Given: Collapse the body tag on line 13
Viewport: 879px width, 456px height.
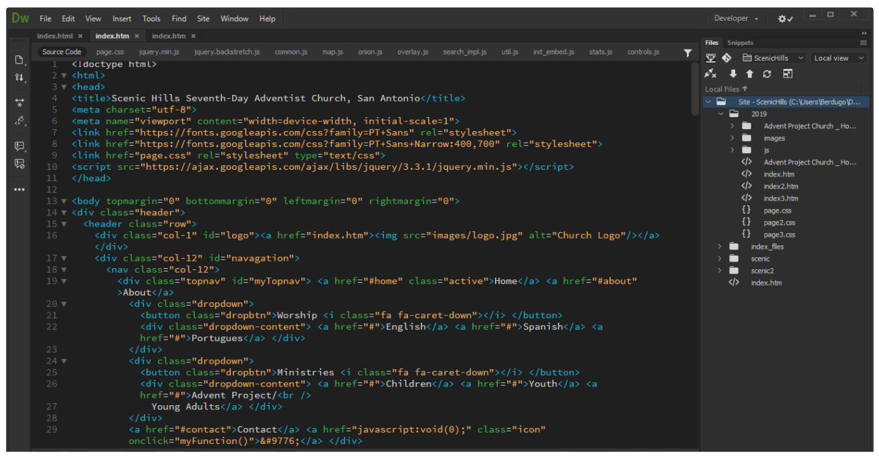Looking at the screenshot, I should [x=64, y=201].
